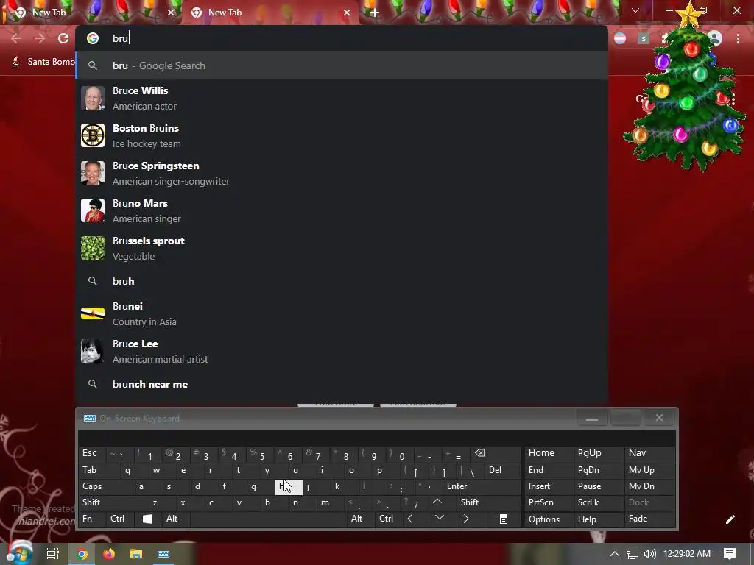Click the Bruce Willis thumbnail photo
The width and height of the screenshot is (754, 565).
click(x=92, y=98)
